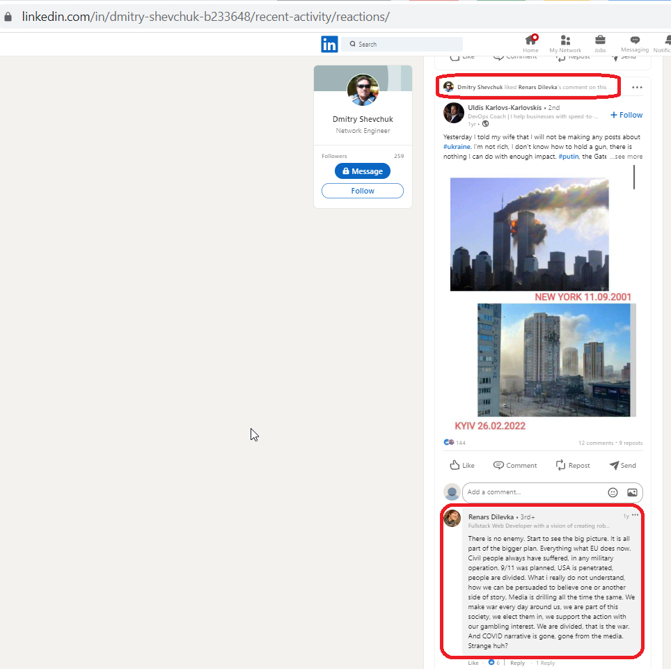This screenshot has width=671, height=669.
Task: Open the New York 11.09.2001 image
Action: (530, 235)
